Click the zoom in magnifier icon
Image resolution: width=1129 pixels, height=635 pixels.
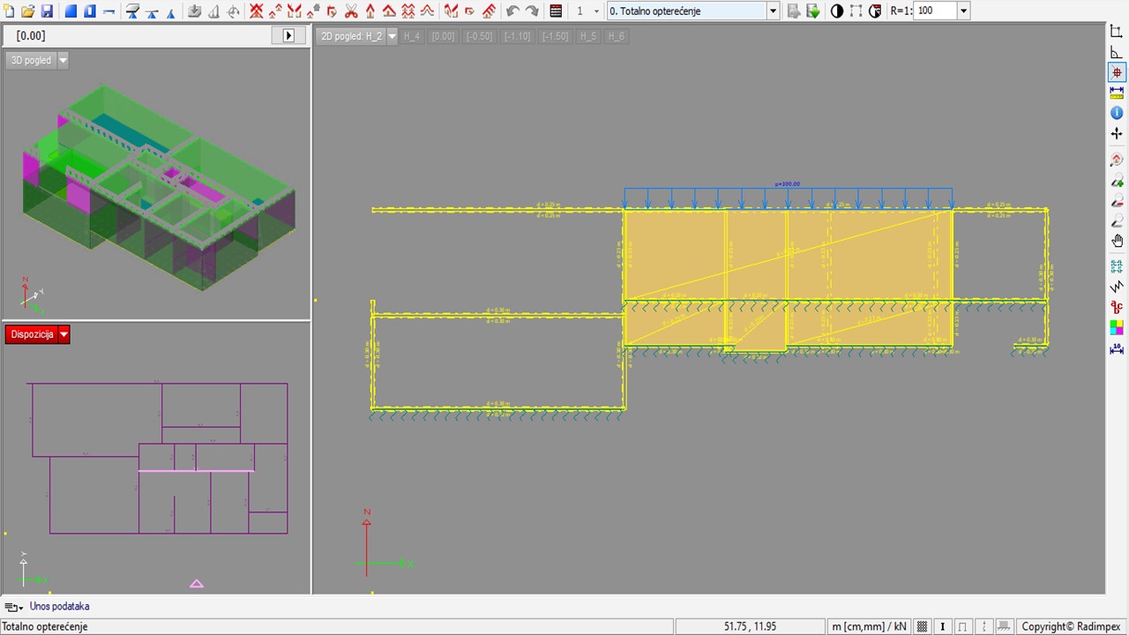coord(1117,182)
